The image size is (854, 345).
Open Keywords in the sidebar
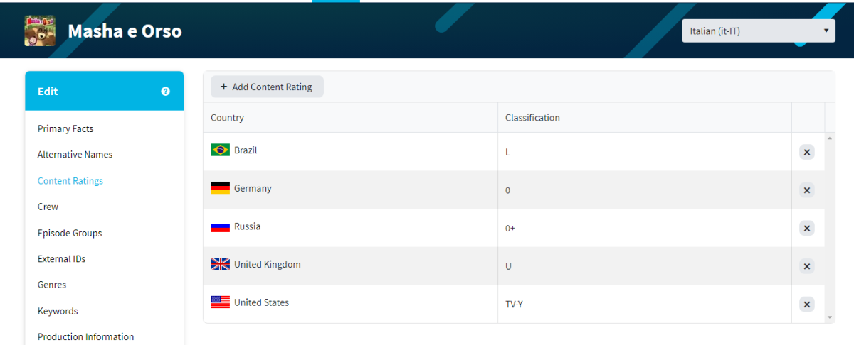pyautogui.click(x=58, y=311)
